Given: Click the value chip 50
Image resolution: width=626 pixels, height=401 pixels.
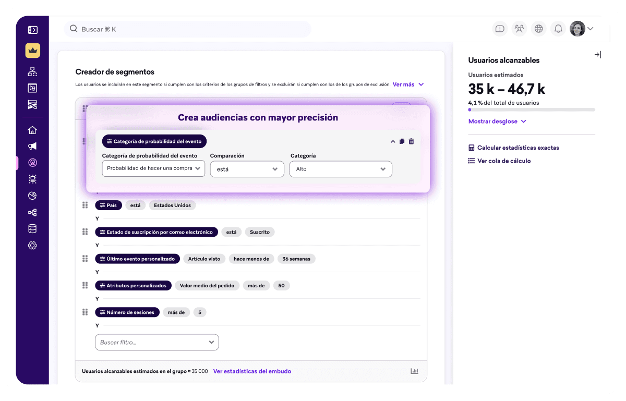Looking at the screenshot, I should pos(281,286).
